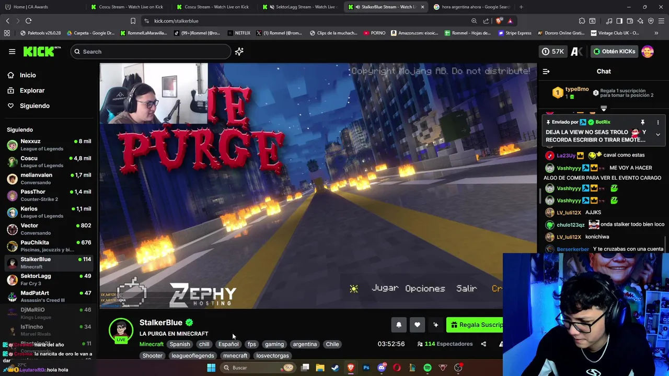
Task: Click username La23Uy in chat
Action: pos(566,155)
